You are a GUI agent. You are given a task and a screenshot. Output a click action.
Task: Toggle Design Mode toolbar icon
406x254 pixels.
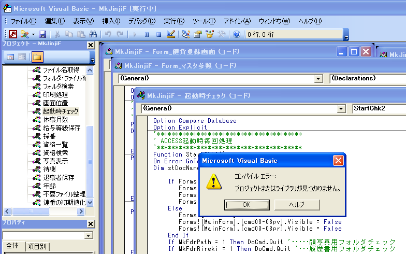(x=171, y=34)
